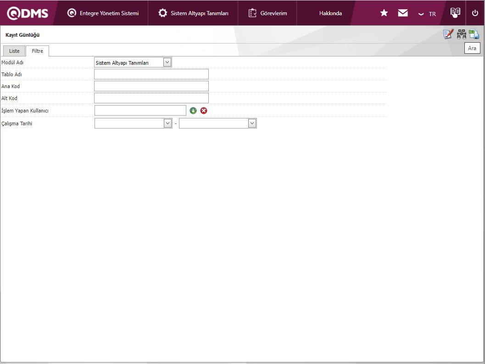
Task: Switch to the Liste tab
Action: (14, 51)
